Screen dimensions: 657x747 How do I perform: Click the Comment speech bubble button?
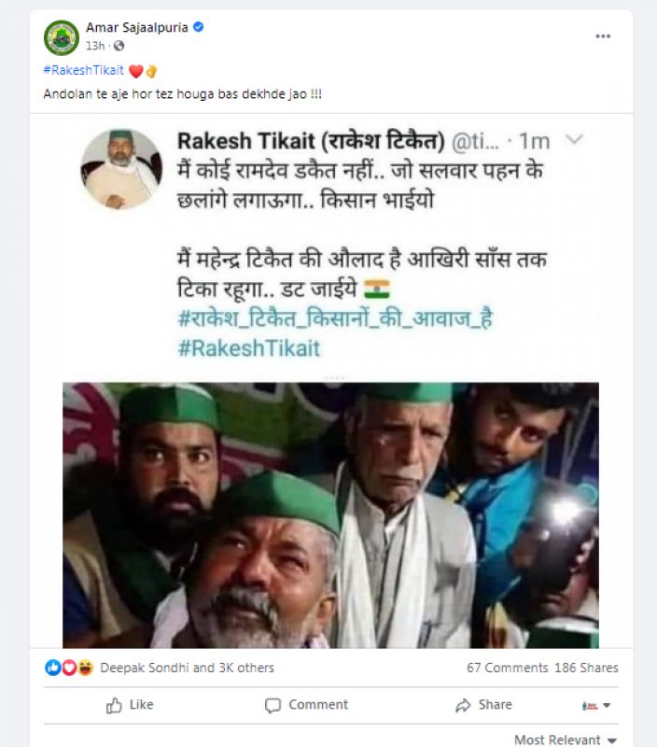coord(306,705)
